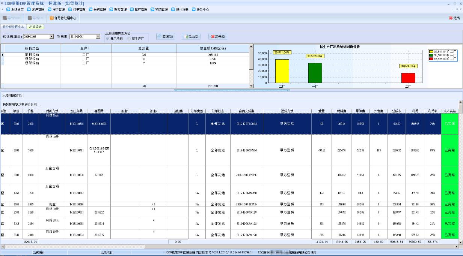The width and height of the screenshot is (463, 256).
Task: Click detail grid horizontal scrollbar right arrow
Action: 456,247
